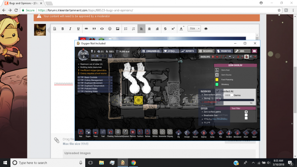The height and width of the screenshot is (167, 297).
Task: Open the Plumbing build category
Action: 110,133
